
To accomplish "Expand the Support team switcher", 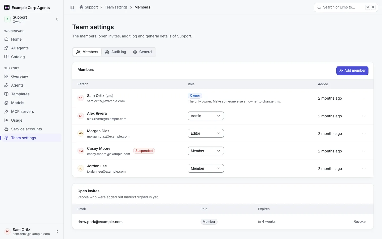I will pyautogui.click(x=32, y=19).
